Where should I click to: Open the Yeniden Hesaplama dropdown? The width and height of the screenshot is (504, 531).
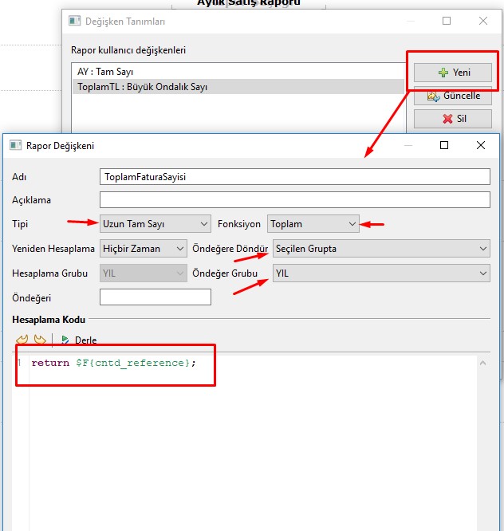(144, 249)
